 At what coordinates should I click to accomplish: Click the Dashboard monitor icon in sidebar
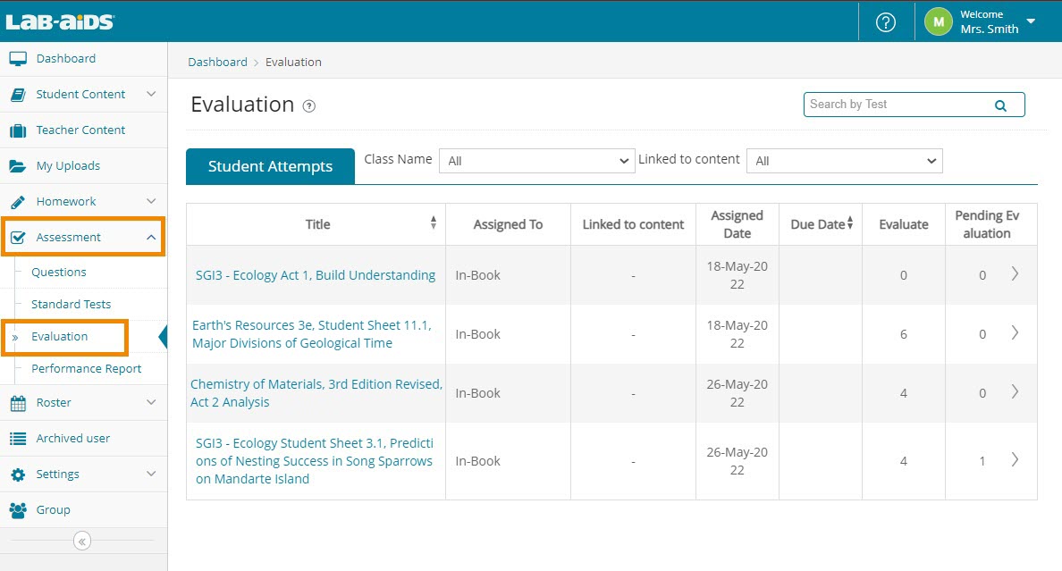click(18, 59)
